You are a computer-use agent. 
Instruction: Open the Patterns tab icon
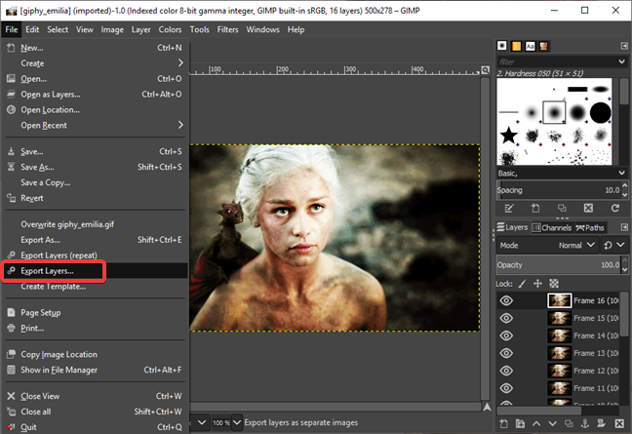click(x=516, y=47)
